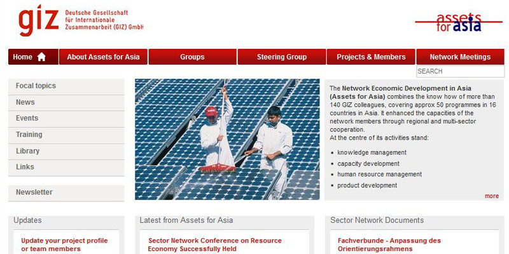Click the red 'more' link

pyautogui.click(x=491, y=196)
